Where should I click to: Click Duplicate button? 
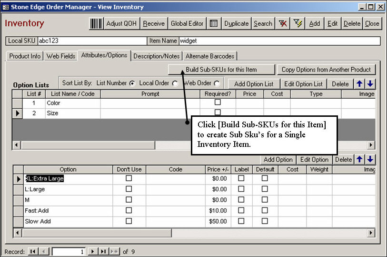236,24
